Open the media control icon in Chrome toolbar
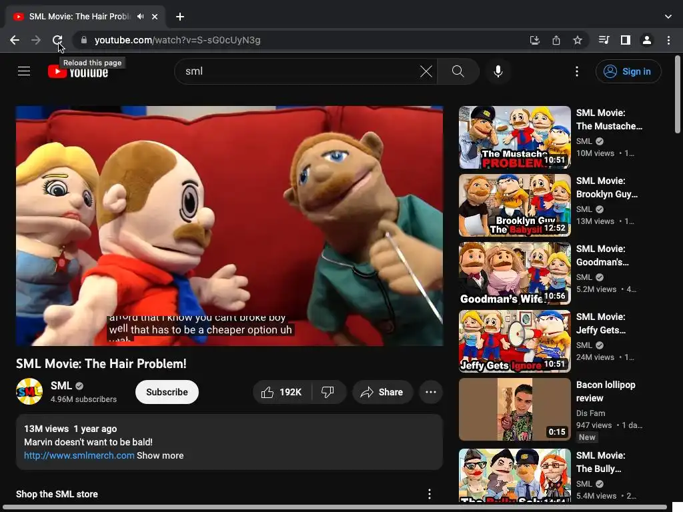 [x=604, y=40]
